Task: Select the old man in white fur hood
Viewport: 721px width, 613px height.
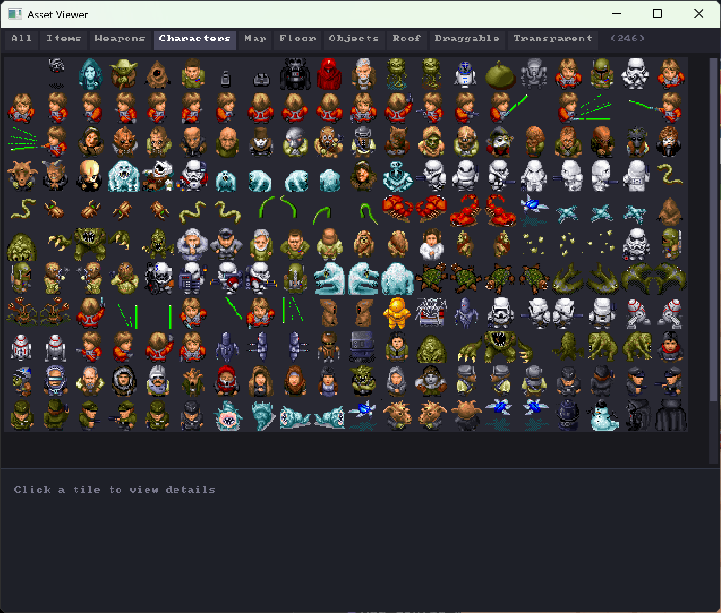Action: click(x=192, y=245)
